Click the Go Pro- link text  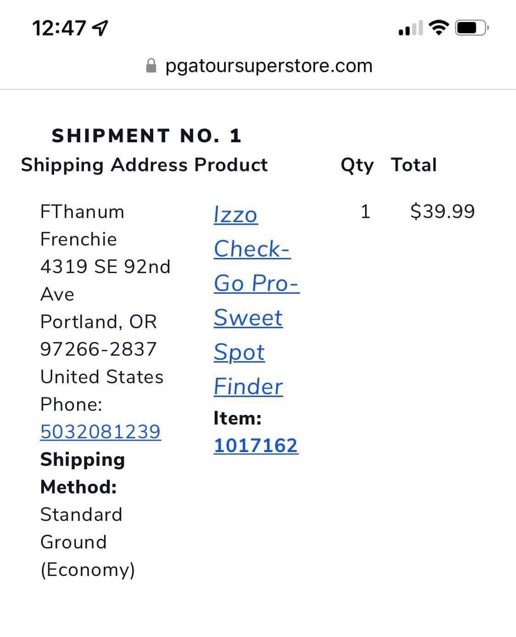click(256, 283)
